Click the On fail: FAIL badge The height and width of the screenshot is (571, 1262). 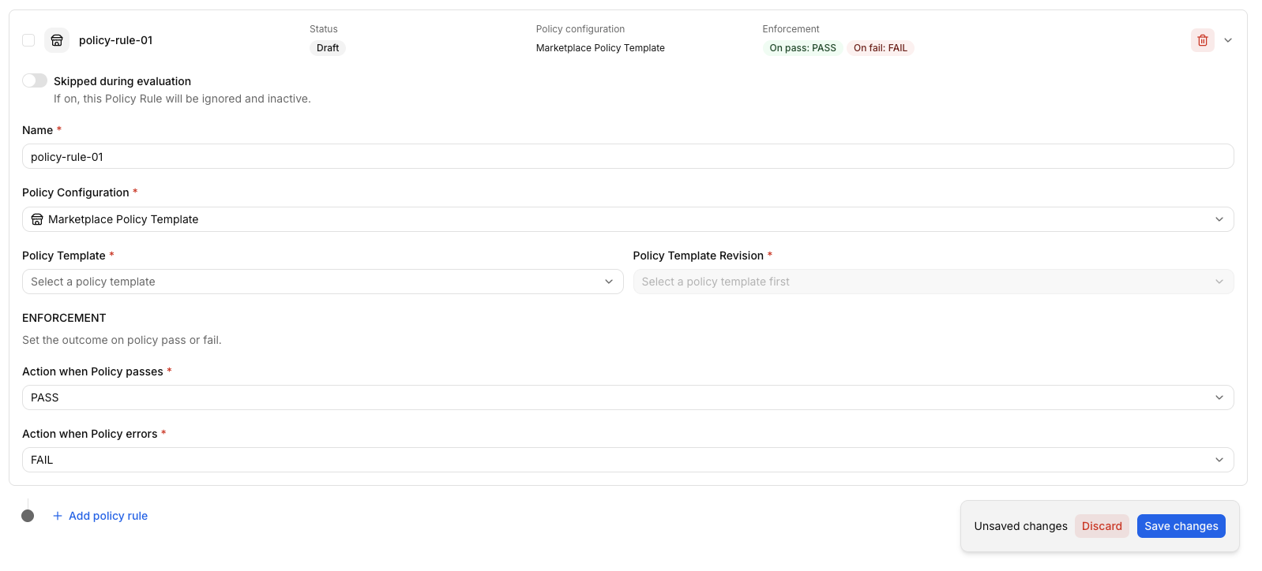pyautogui.click(x=881, y=48)
